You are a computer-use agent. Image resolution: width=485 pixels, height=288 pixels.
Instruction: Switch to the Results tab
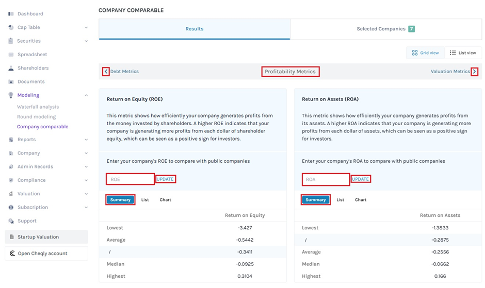click(194, 29)
